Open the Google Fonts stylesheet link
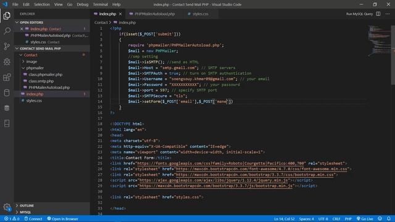 click(221, 163)
